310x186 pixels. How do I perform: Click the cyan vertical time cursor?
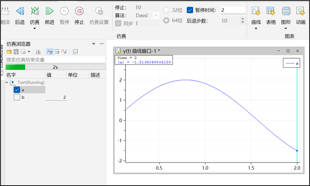(x=297, y=114)
